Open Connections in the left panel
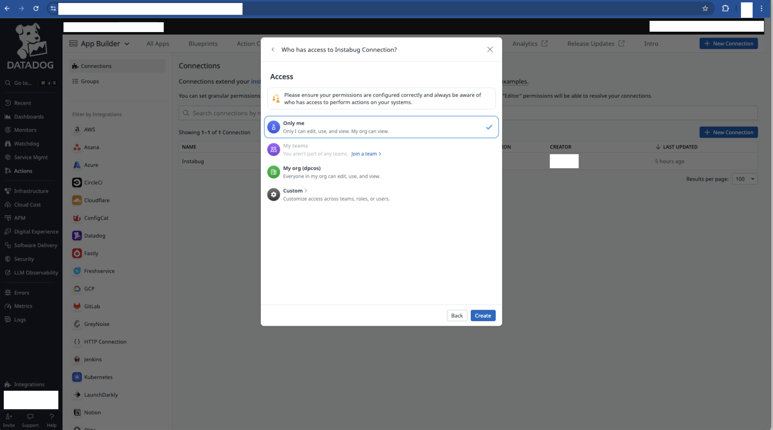The width and height of the screenshot is (773, 430). tap(117, 66)
